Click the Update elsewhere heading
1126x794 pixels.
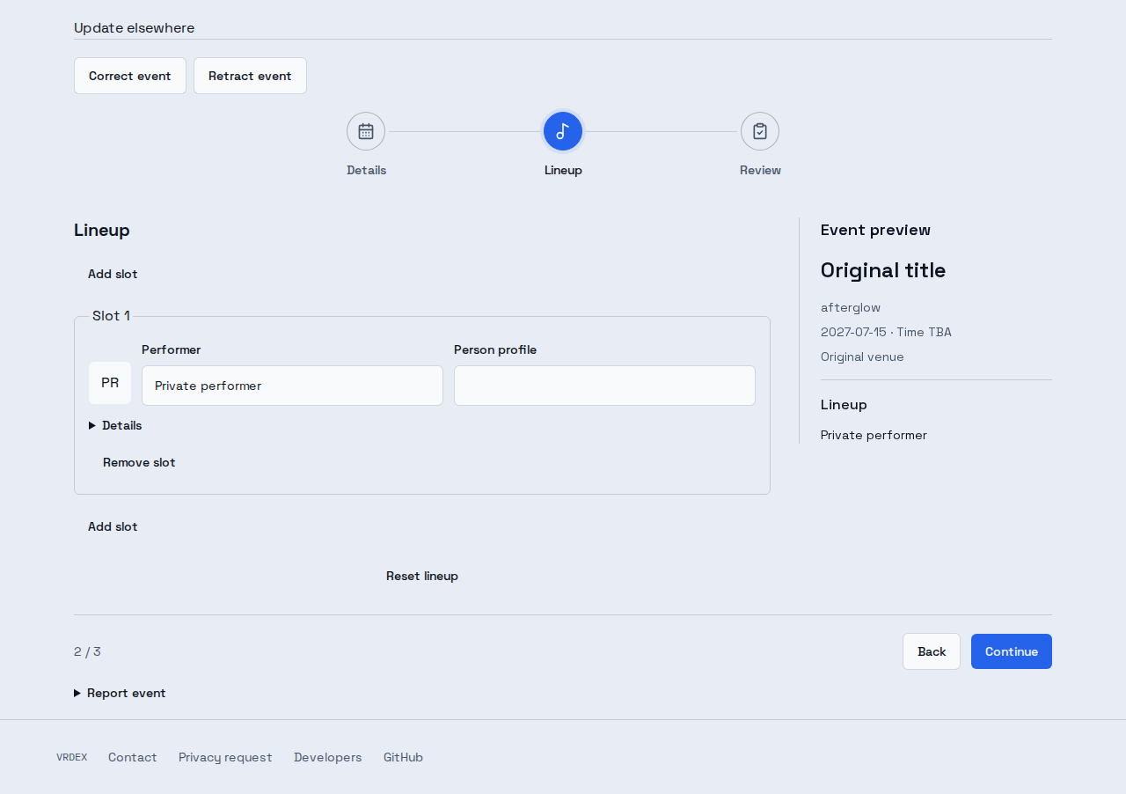click(x=135, y=27)
